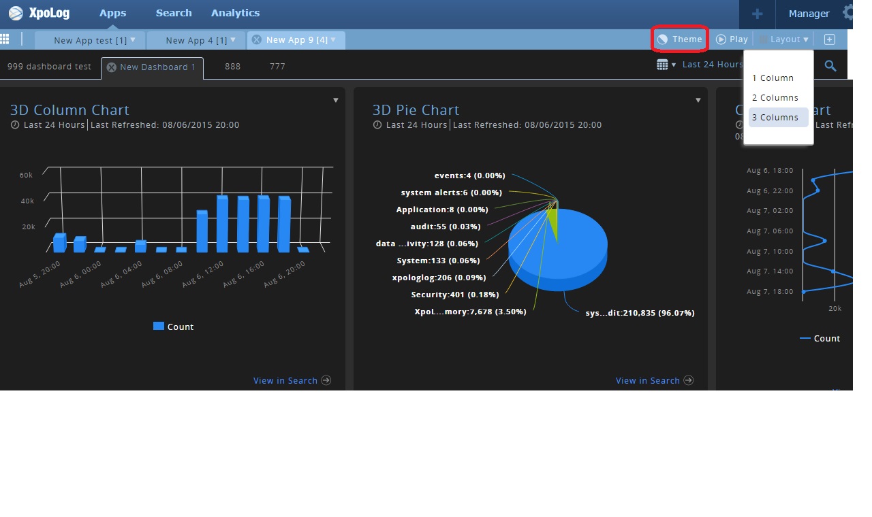Screen dimensions: 872x517
Task: Select the 1 Column layout option
Action: click(773, 78)
